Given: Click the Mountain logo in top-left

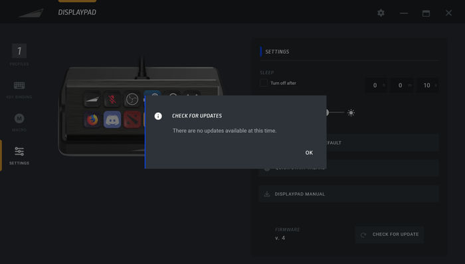Looking at the screenshot, I should (x=31, y=13).
